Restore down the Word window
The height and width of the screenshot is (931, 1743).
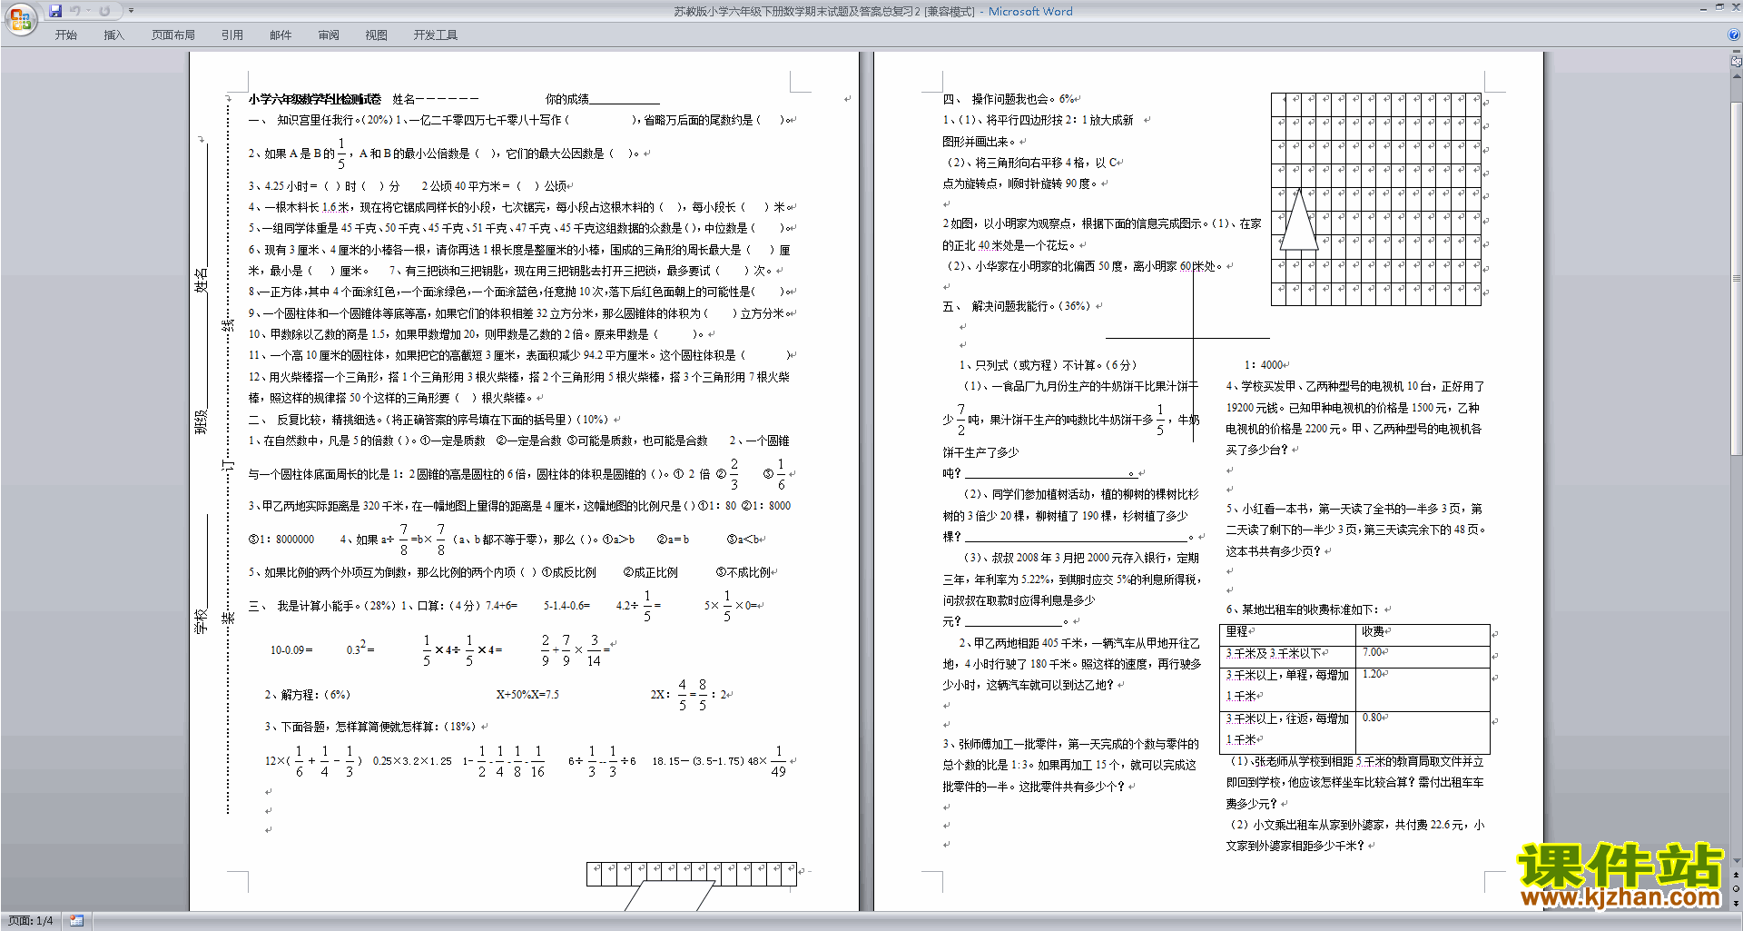coord(1719,7)
